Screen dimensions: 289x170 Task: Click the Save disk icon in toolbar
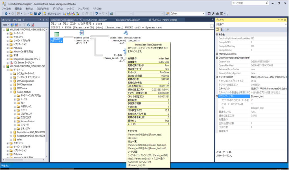point(35,14)
